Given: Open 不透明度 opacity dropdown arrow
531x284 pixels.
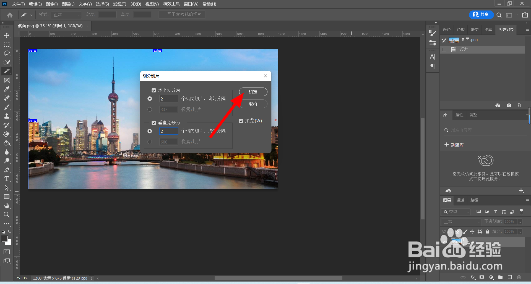Looking at the screenshot, I should [x=520, y=222].
